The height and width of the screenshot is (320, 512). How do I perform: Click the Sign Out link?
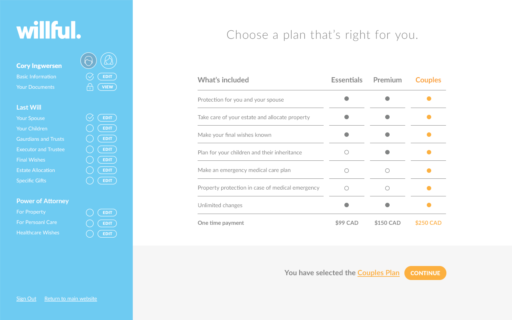click(x=26, y=299)
